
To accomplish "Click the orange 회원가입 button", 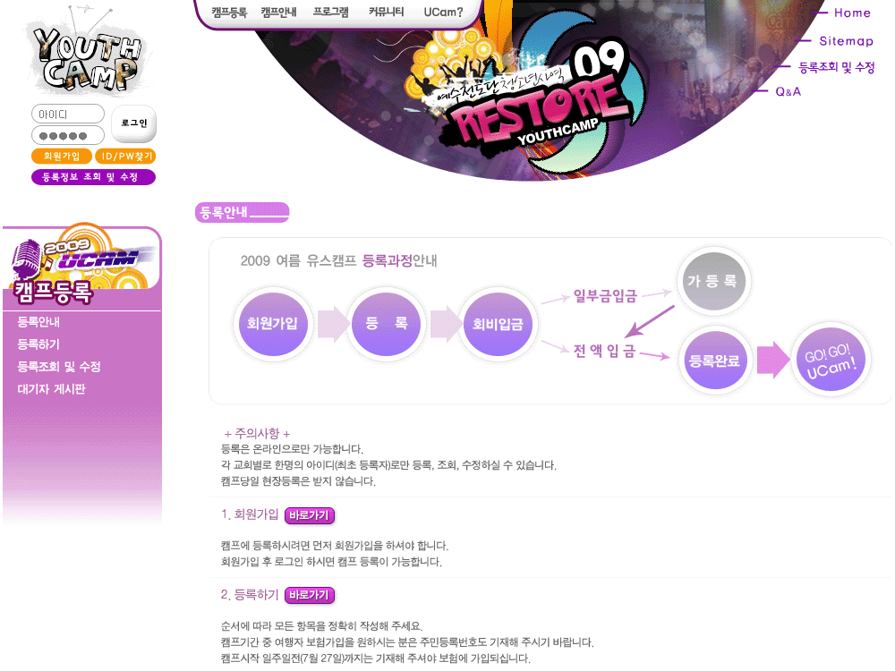I will [x=61, y=157].
